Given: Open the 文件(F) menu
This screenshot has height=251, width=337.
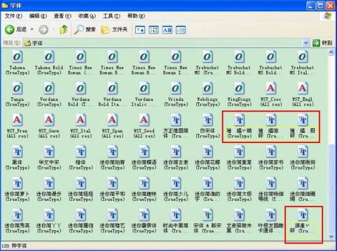Looking at the screenshot, I should [13, 16].
